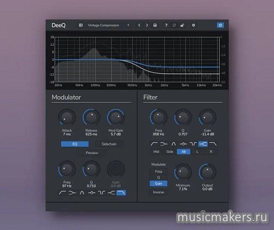Click the EQ spectrum graph display
Screen dimensions: 274x230
[137, 60]
